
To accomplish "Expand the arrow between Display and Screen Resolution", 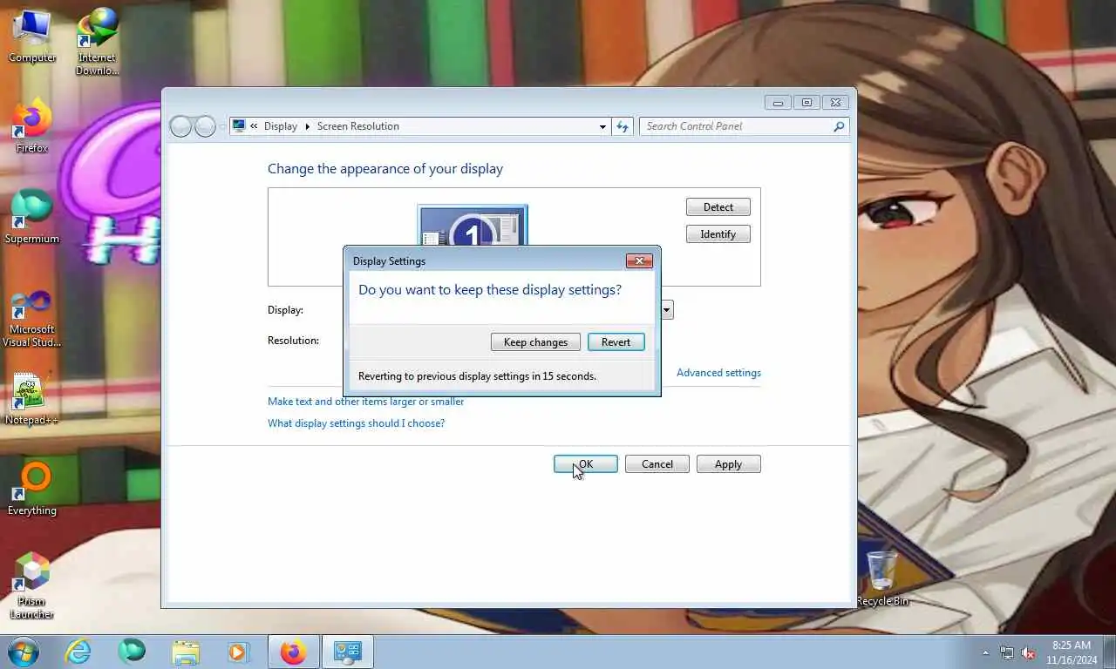I will pos(307,126).
